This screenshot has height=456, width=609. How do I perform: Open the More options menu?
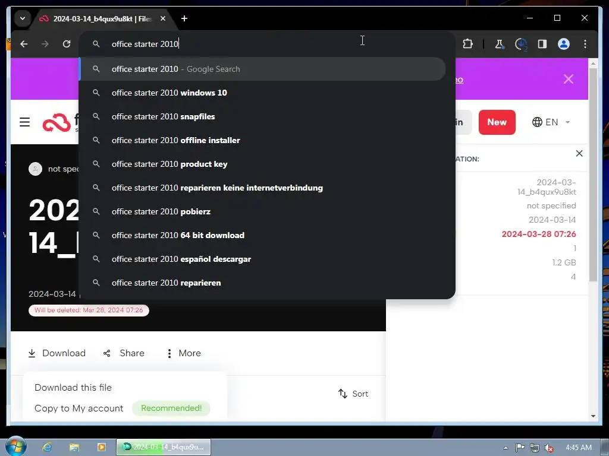[x=184, y=353]
